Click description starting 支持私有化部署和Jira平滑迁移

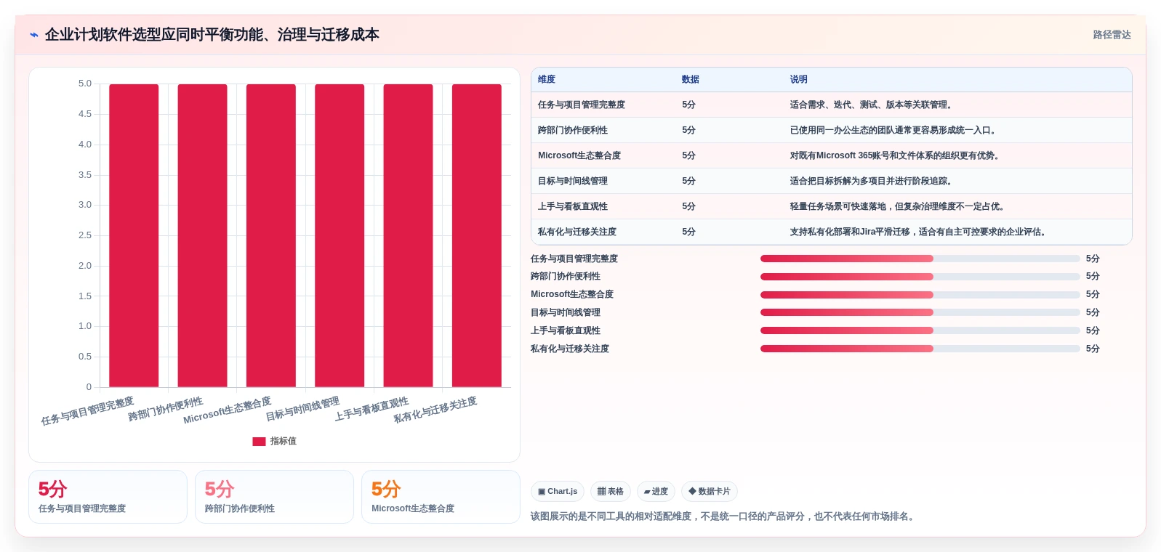coord(919,232)
